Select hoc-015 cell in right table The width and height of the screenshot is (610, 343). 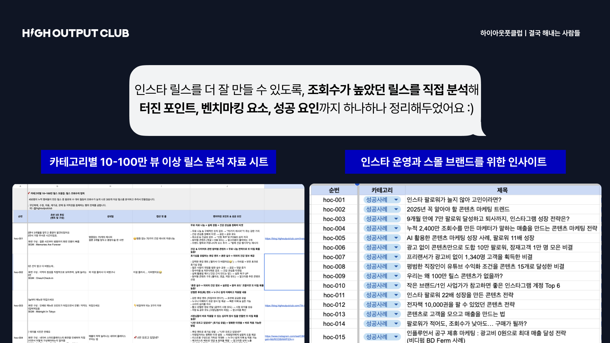(334, 337)
